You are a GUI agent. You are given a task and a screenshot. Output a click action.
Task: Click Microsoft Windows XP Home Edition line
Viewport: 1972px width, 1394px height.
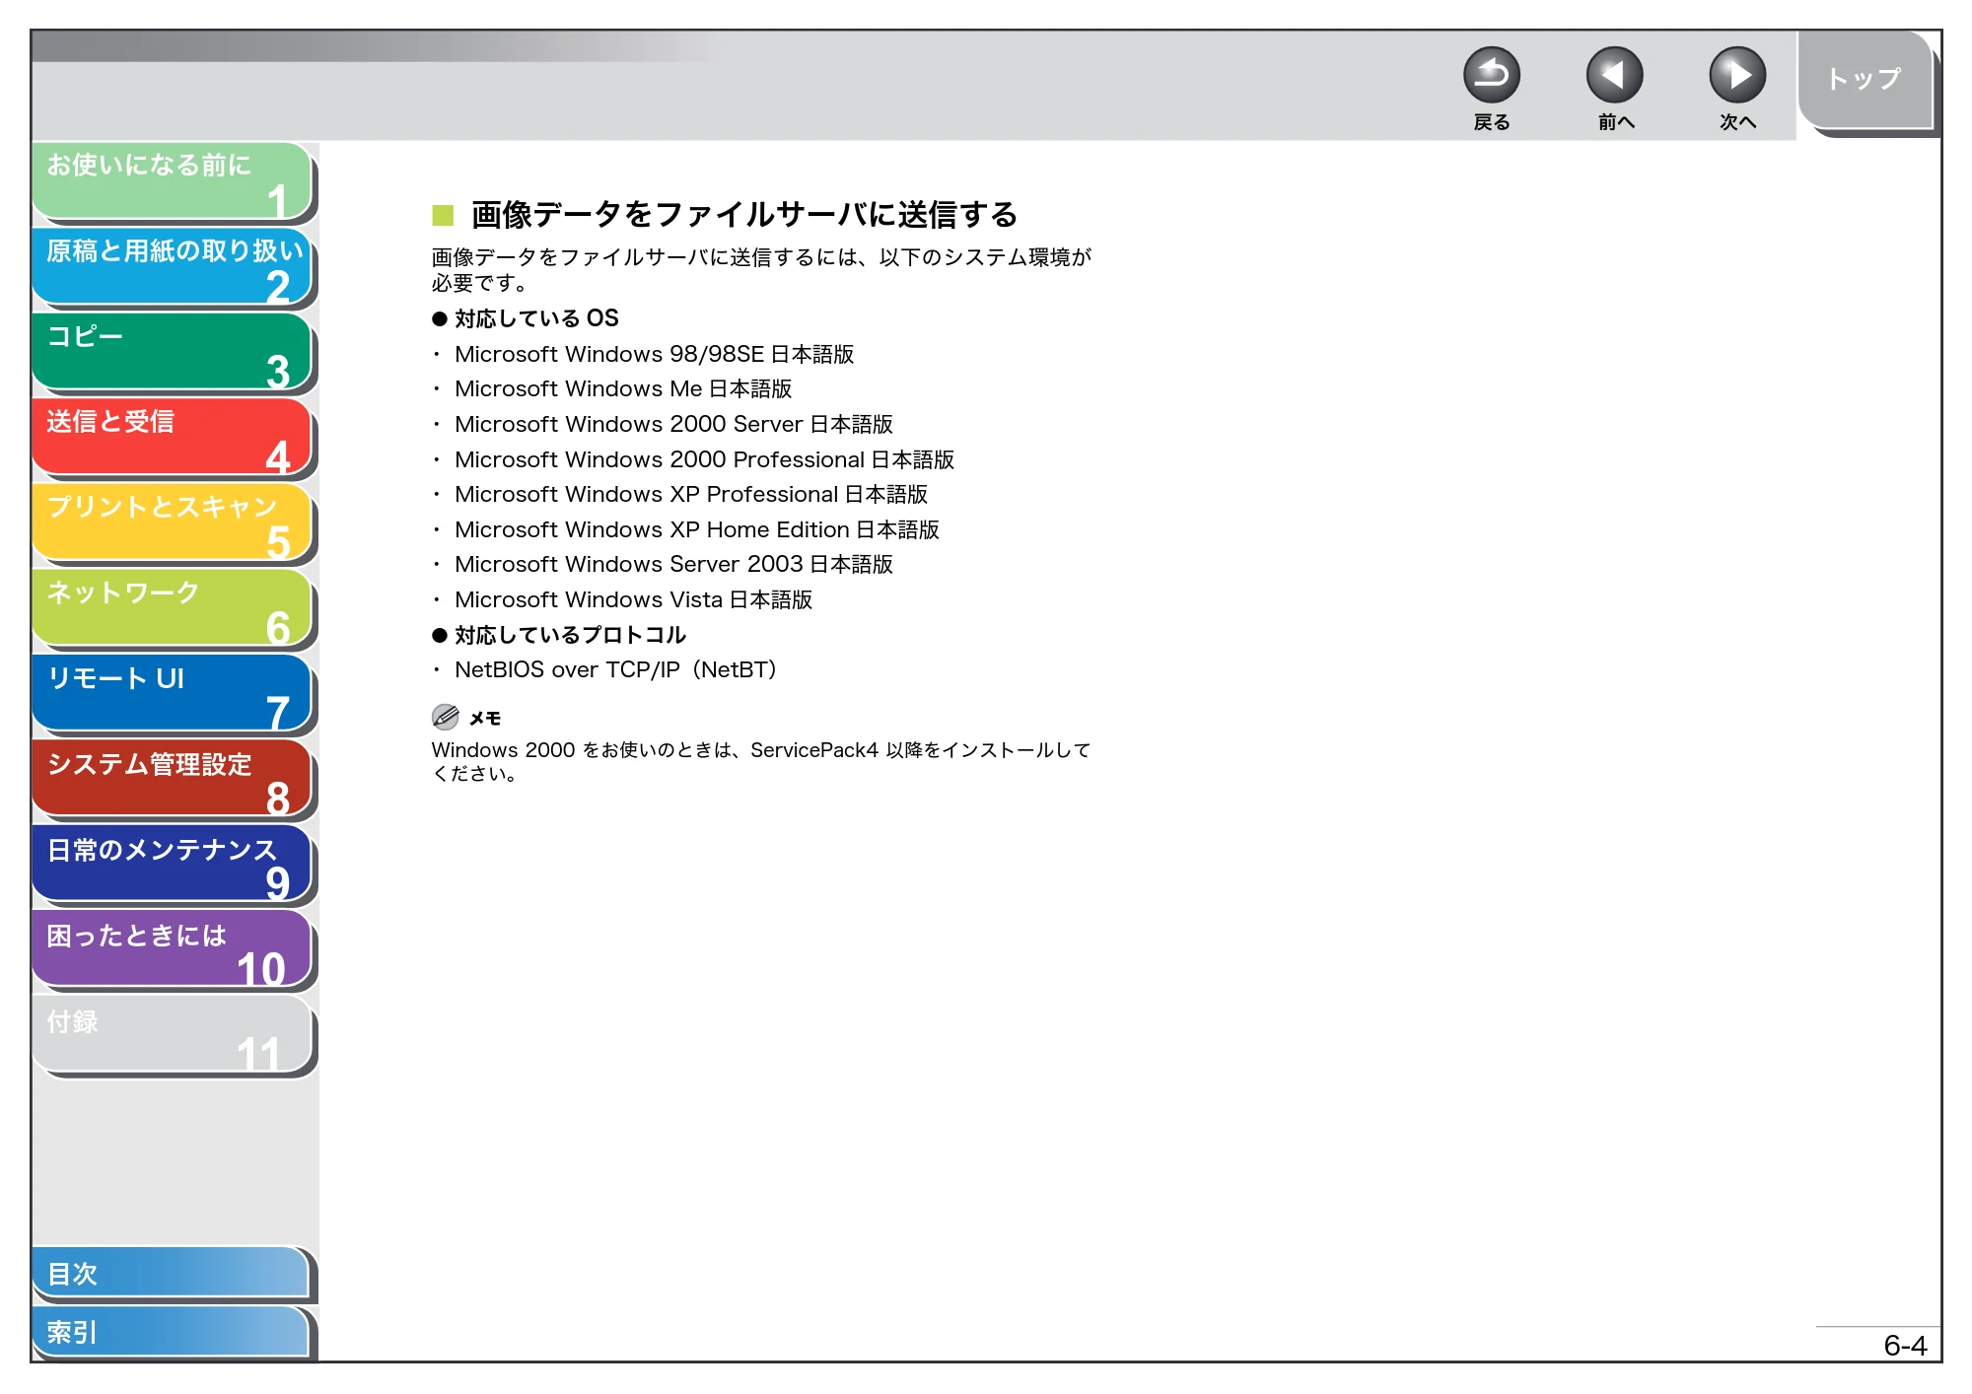point(696,529)
